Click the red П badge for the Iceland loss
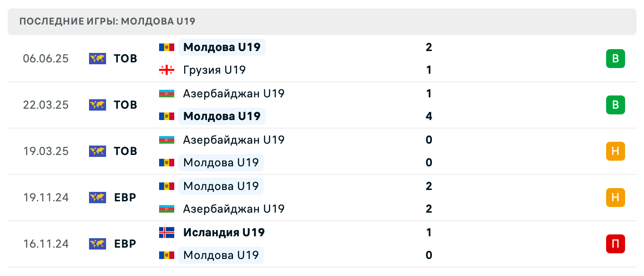Viewport: 644px width, 276px height. click(616, 244)
